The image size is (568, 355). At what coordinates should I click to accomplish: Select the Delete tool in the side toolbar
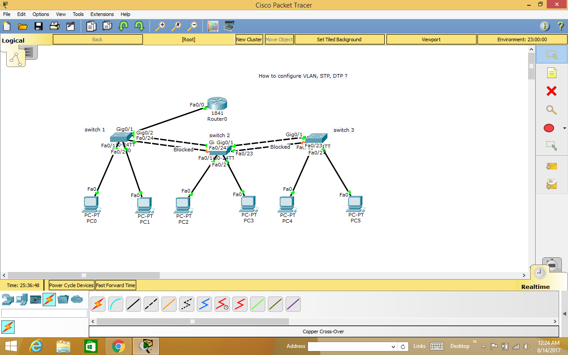point(551,91)
